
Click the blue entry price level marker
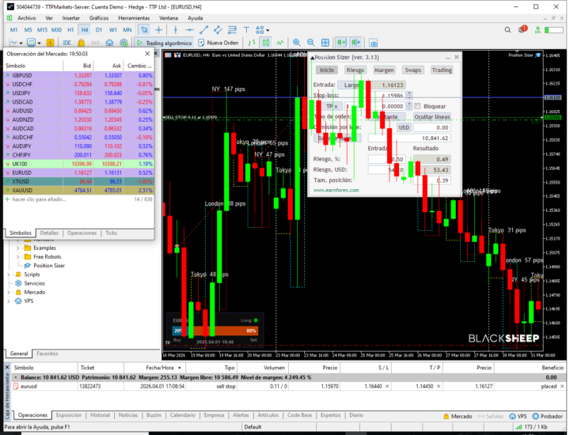click(553, 97)
